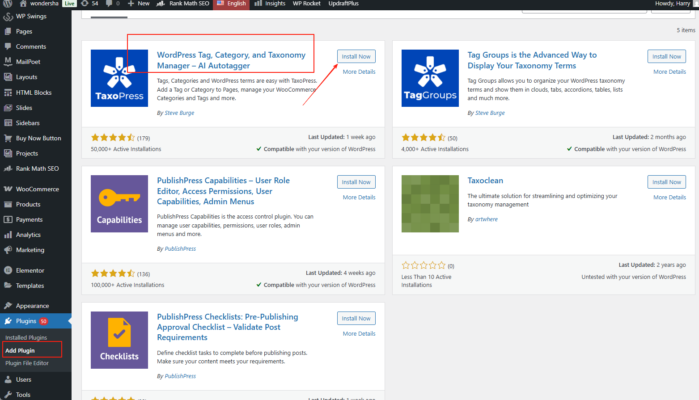Click the comments bubble icon in admin bar
Viewport: 699px width, 400px height.
pos(112,4)
